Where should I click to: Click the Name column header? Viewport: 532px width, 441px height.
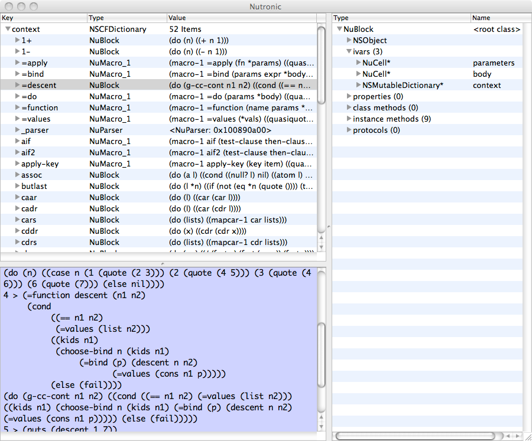[x=501, y=18]
